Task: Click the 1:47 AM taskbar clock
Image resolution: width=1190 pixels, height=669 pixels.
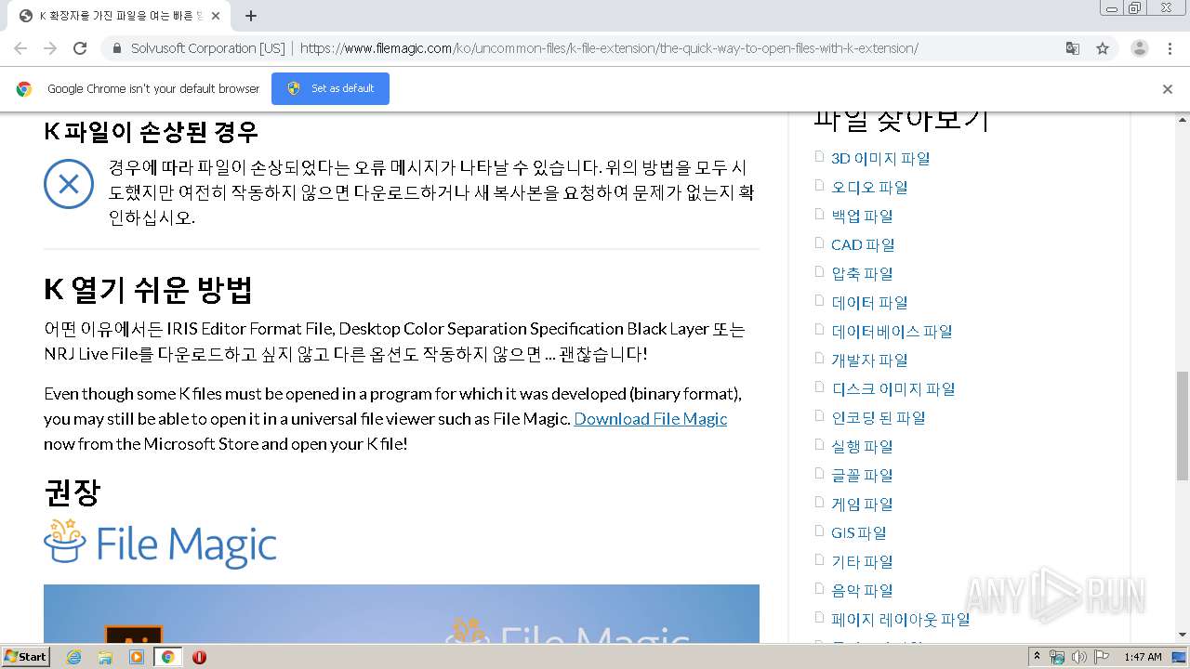Action: click(x=1143, y=657)
